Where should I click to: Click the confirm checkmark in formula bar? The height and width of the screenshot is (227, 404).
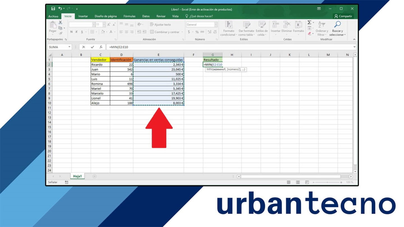92,47
